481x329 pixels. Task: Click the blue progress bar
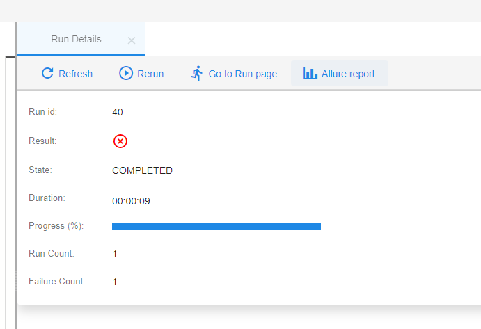[216, 226]
